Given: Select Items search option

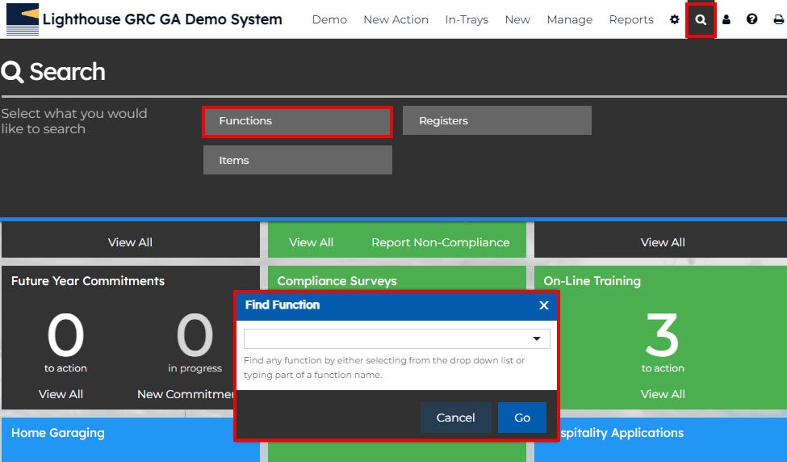Looking at the screenshot, I should point(297,161).
